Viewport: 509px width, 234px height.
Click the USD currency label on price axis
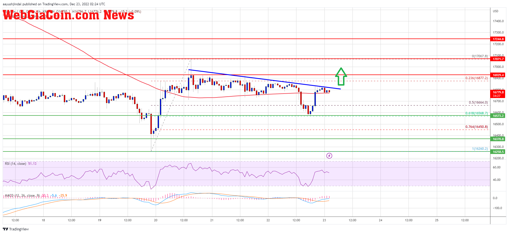click(x=495, y=11)
